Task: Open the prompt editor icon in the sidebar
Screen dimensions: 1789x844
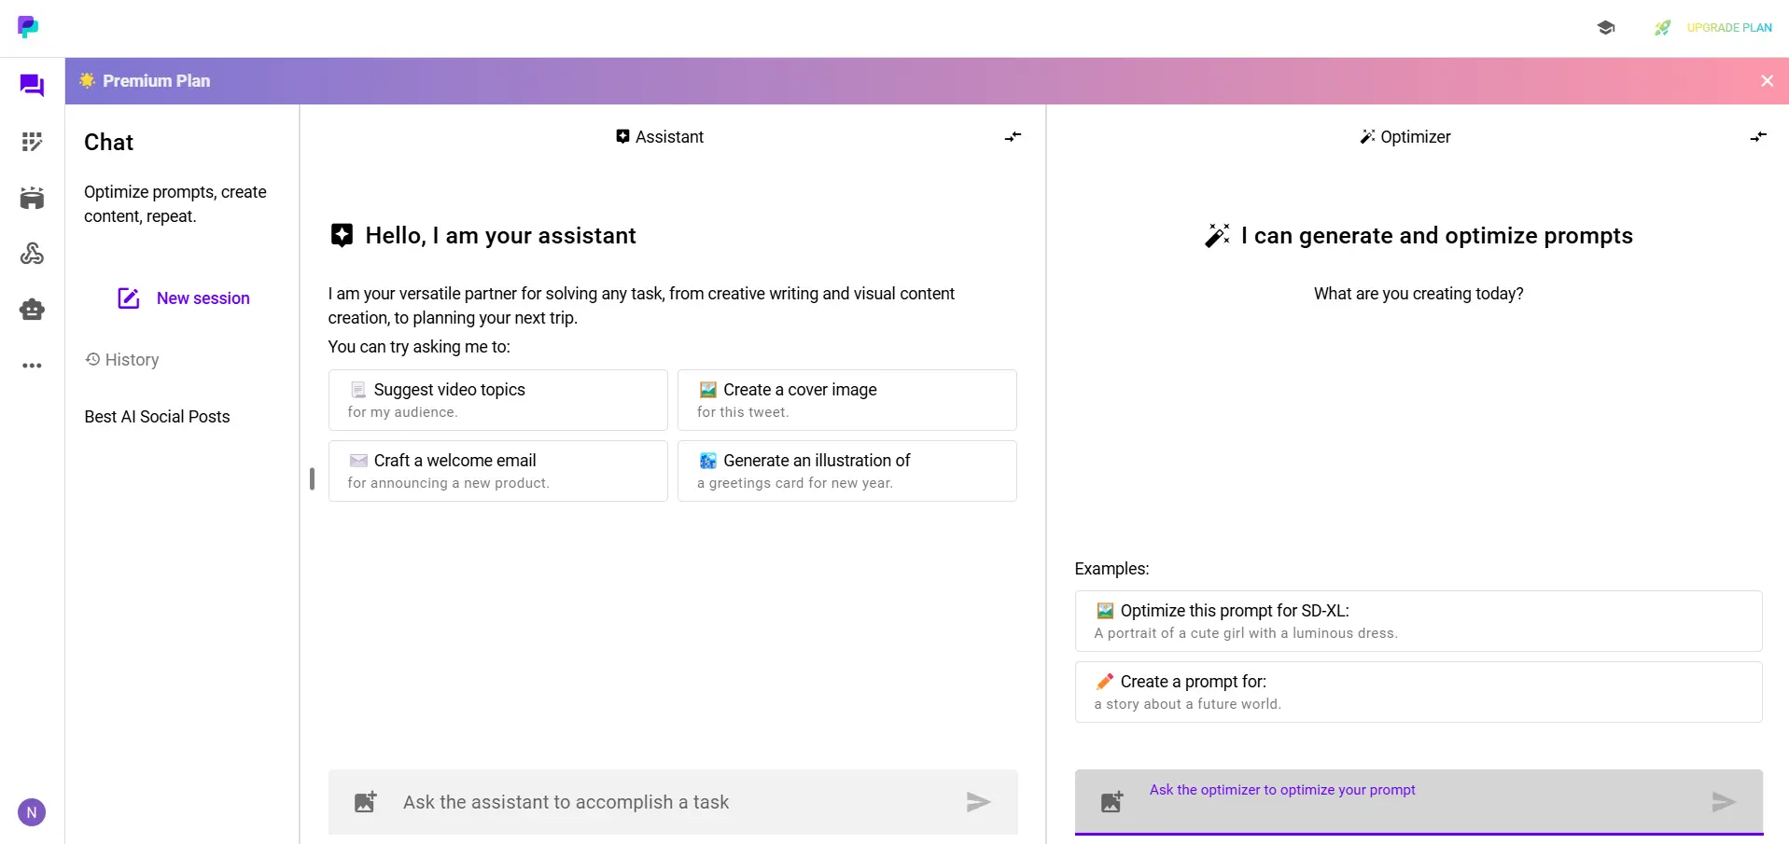Action: point(33,142)
